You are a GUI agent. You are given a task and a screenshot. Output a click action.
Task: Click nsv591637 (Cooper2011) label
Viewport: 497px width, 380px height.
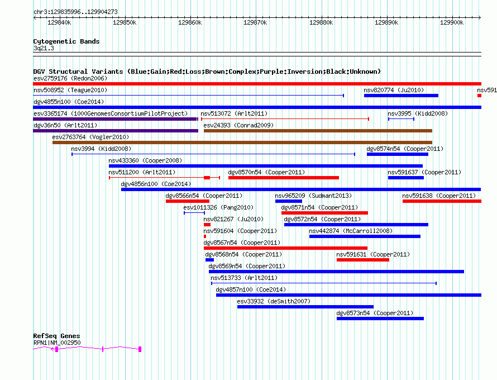424,172
